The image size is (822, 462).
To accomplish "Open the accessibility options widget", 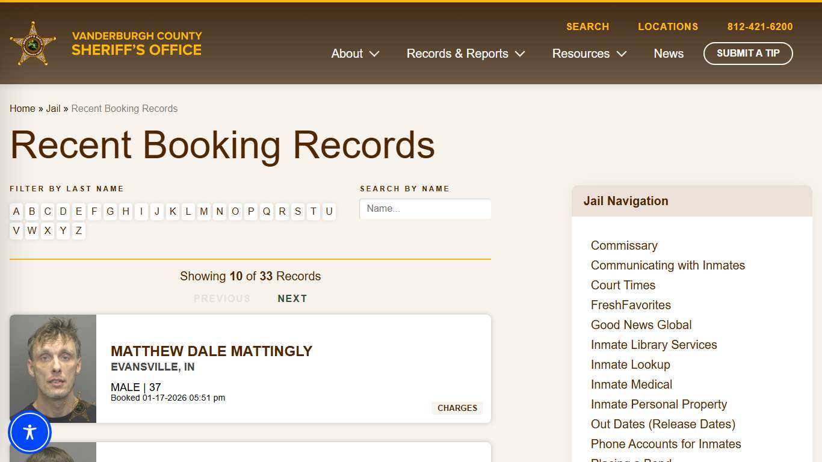I will tap(29, 432).
